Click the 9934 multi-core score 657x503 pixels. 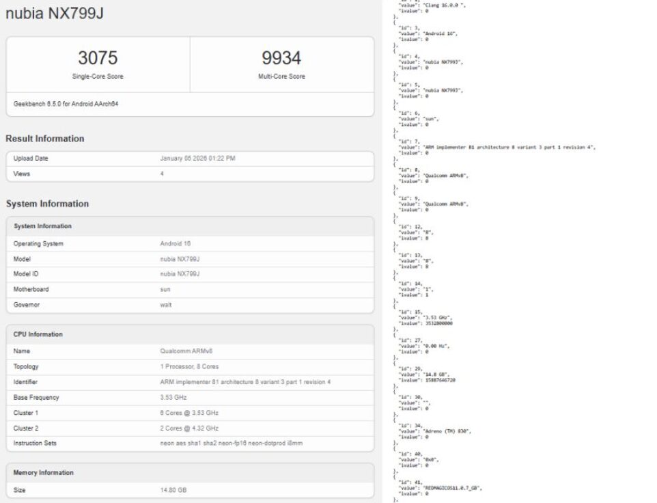(x=281, y=58)
